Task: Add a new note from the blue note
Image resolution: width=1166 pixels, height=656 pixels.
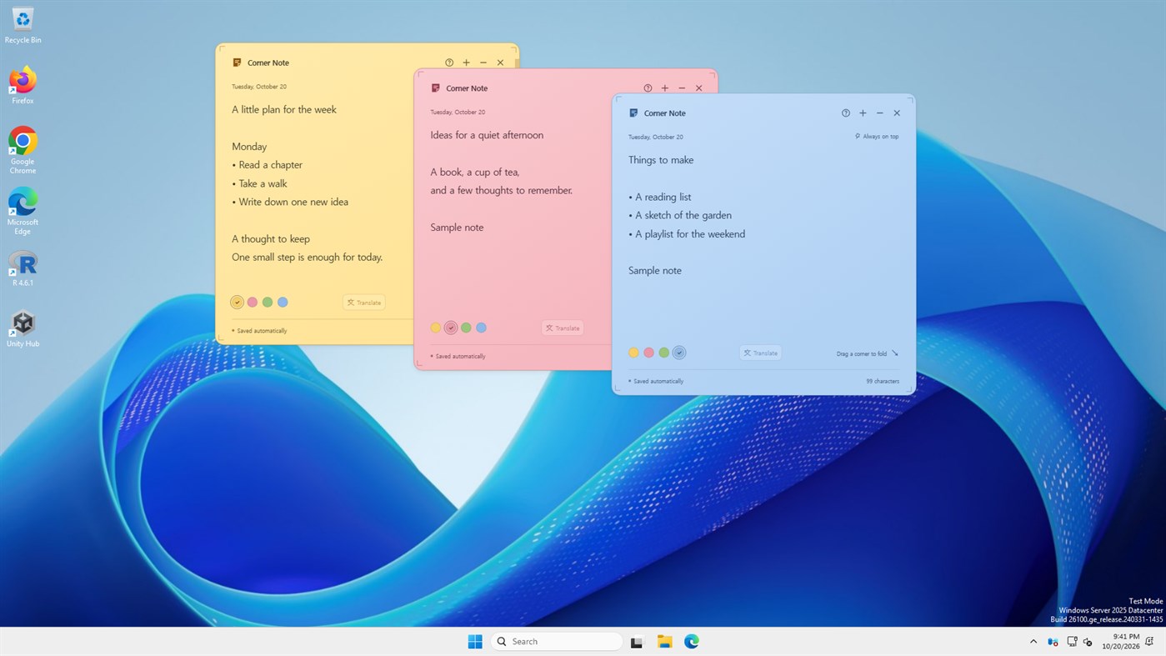Action: pos(863,113)
